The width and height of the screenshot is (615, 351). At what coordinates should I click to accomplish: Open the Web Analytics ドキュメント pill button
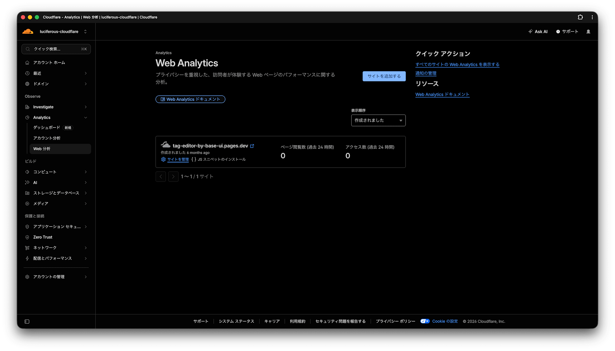coord(190,99)
